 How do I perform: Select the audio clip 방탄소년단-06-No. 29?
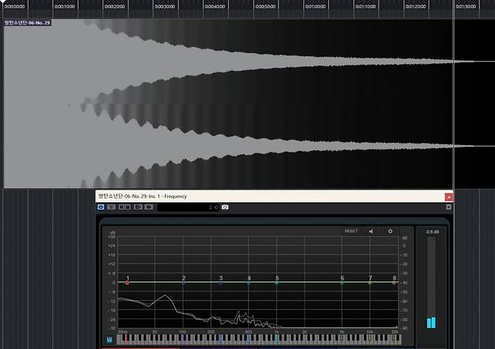point(226,105)
